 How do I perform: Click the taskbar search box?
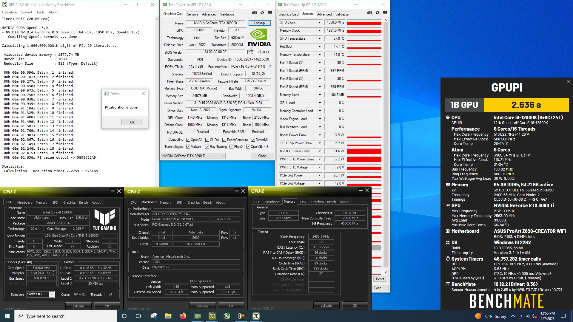pyautogui.click(x=66, y=316)
